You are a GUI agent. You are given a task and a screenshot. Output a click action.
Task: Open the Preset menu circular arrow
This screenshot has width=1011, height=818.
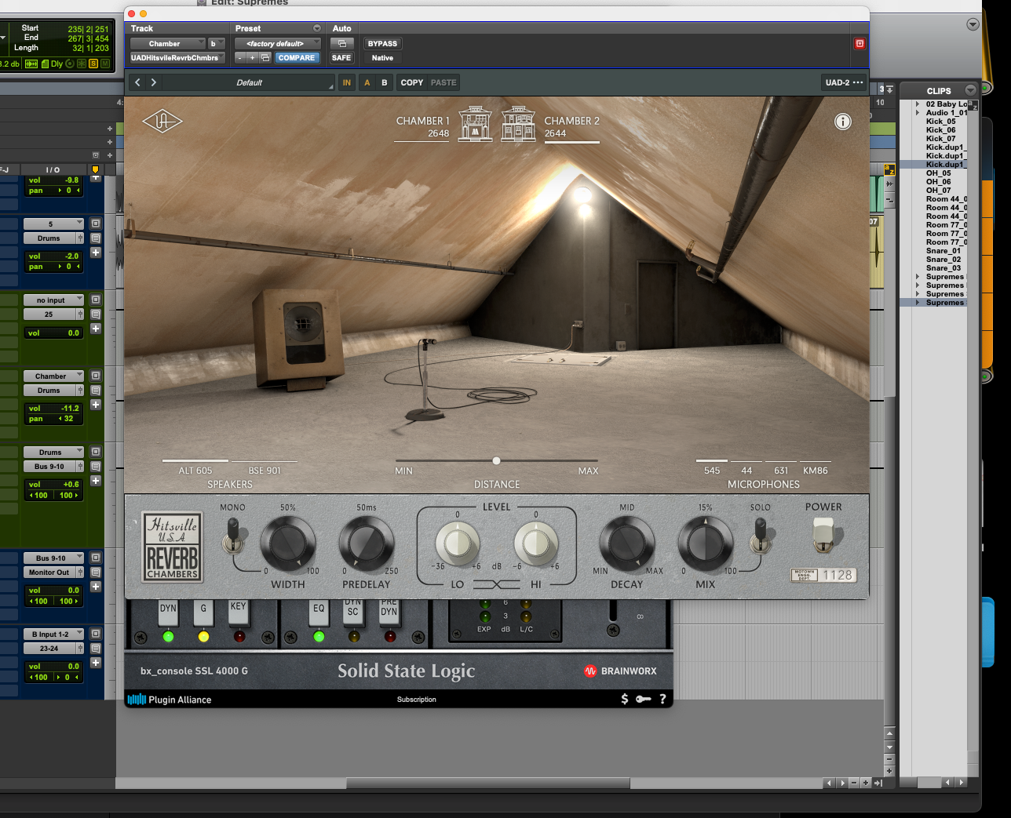(317, 28)
